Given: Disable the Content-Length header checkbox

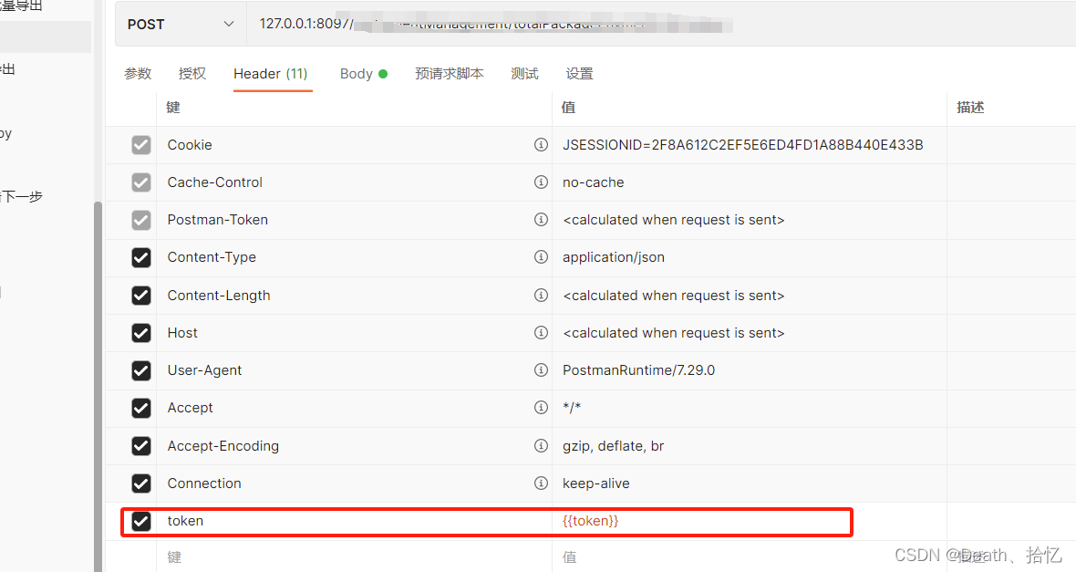Looking at the screenshot, I should pos(141,295).
